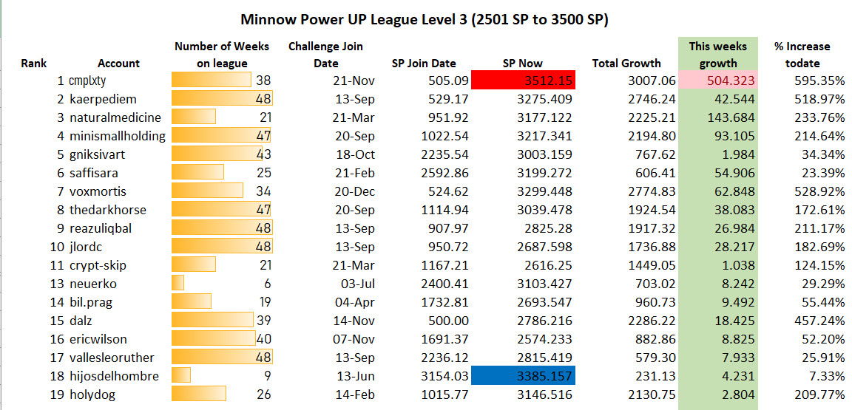Select SP Join Date value 3154.03

[x=445, y=376]
